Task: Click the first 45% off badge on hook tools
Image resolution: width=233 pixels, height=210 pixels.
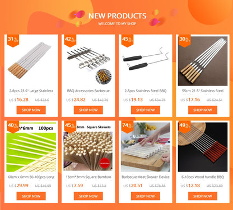Action: (x=127, y=40)
